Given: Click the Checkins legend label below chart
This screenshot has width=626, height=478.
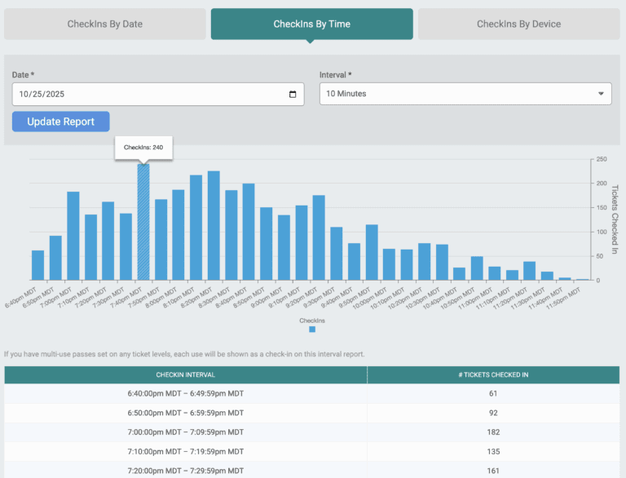Looking at the screenshot, I should 312,321.
